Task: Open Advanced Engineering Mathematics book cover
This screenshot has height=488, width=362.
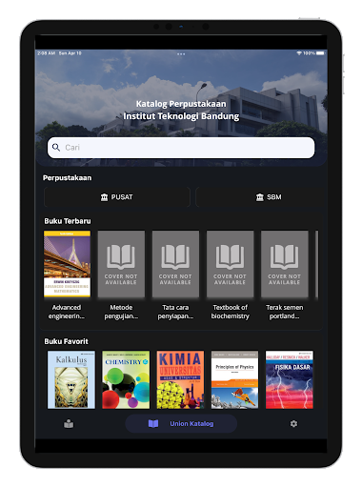Action: tap(67, 264)
